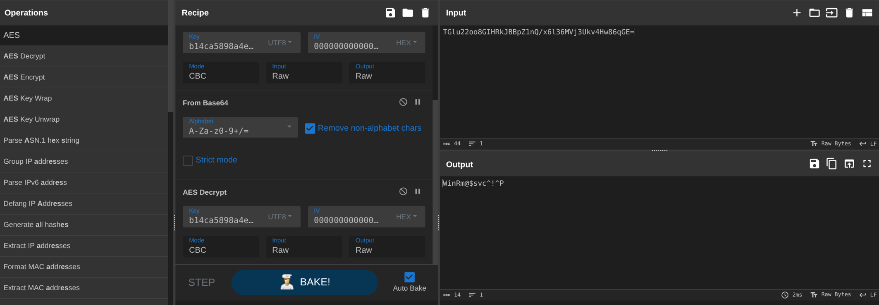
Task: Clear the recipe with the trash icon
Action: pyautogui.click(x=425, y=13)
